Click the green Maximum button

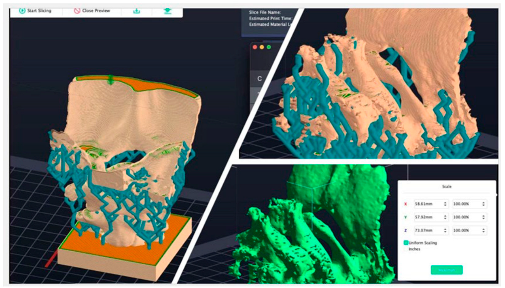pyautogui.click(x=446, y=270)
